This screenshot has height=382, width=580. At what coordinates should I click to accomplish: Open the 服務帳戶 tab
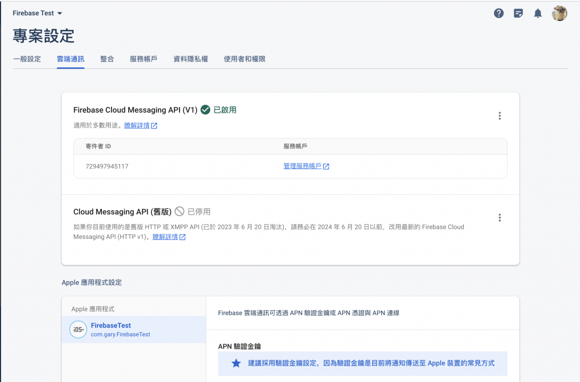click(x=143, y=59)
